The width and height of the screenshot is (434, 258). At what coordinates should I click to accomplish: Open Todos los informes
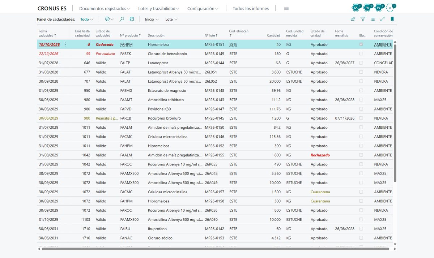coord(251,8)
